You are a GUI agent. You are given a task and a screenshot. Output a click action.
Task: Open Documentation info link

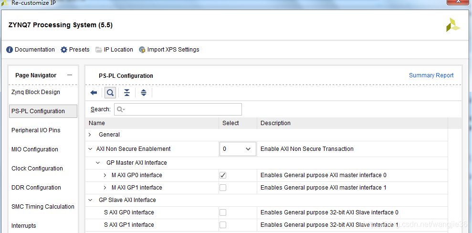pyautogui.click(x=31, y=50)
